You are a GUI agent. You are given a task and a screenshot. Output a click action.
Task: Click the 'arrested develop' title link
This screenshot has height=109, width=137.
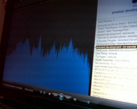point(124,11)
